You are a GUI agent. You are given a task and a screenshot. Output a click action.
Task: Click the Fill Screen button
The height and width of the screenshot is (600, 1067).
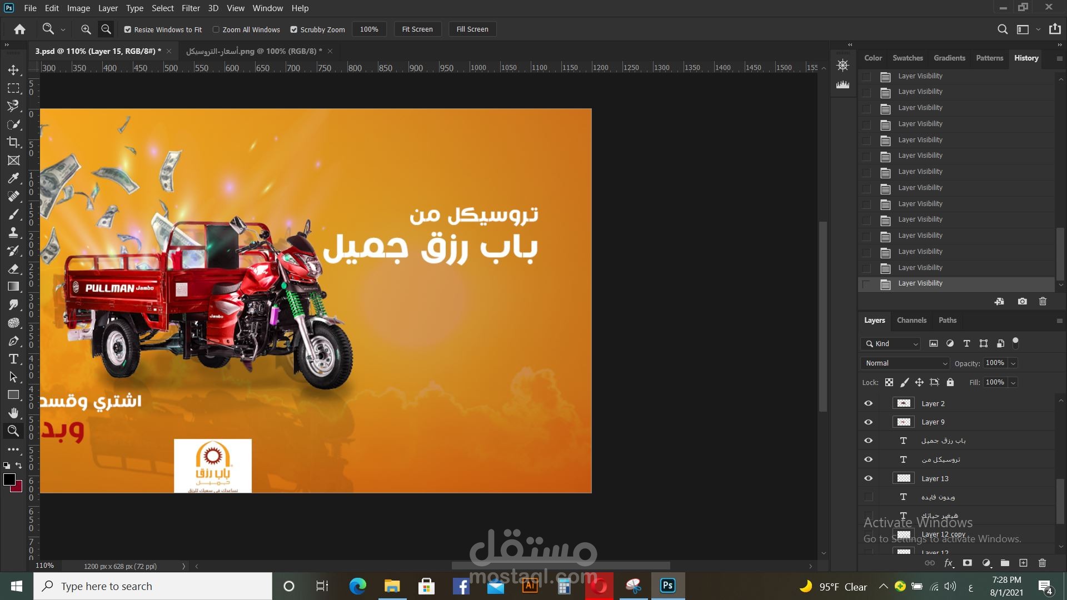point(472,29)
